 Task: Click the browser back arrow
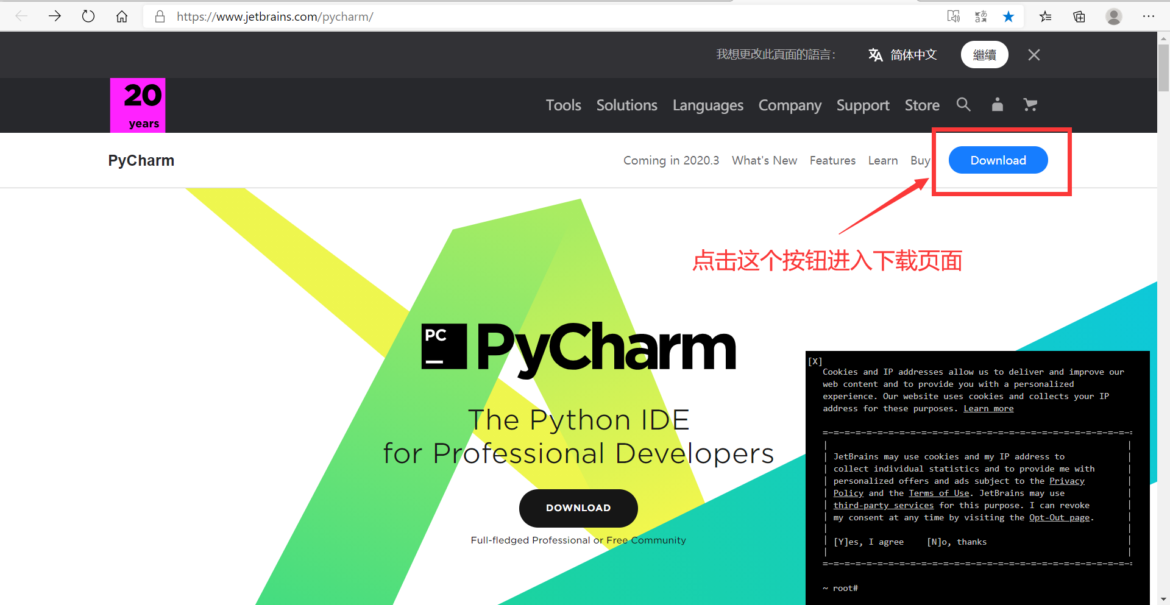tap(21, 16)
